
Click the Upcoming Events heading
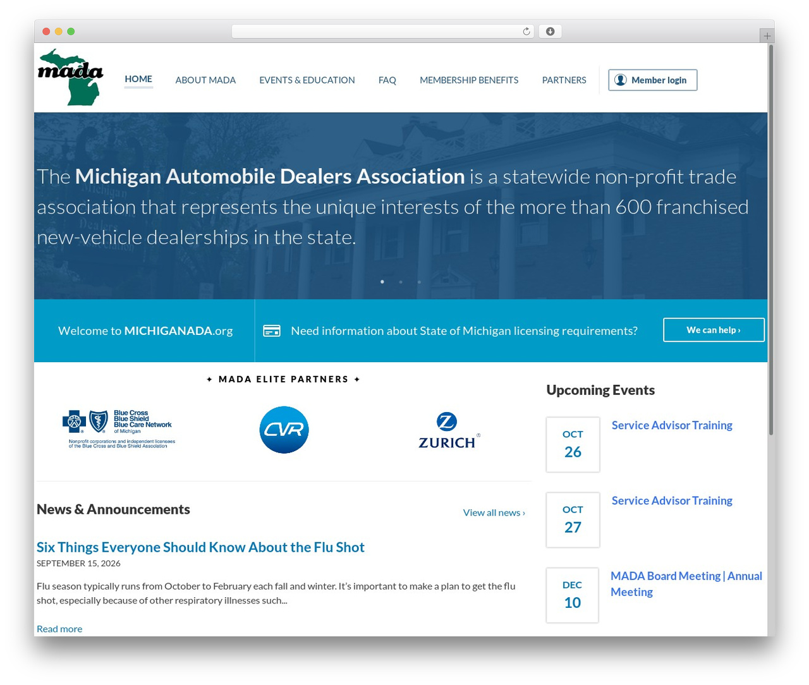click(600, 390)
